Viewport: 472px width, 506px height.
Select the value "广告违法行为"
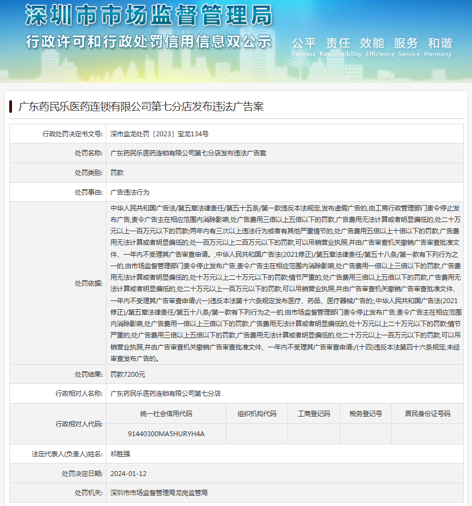pos(130,192)
